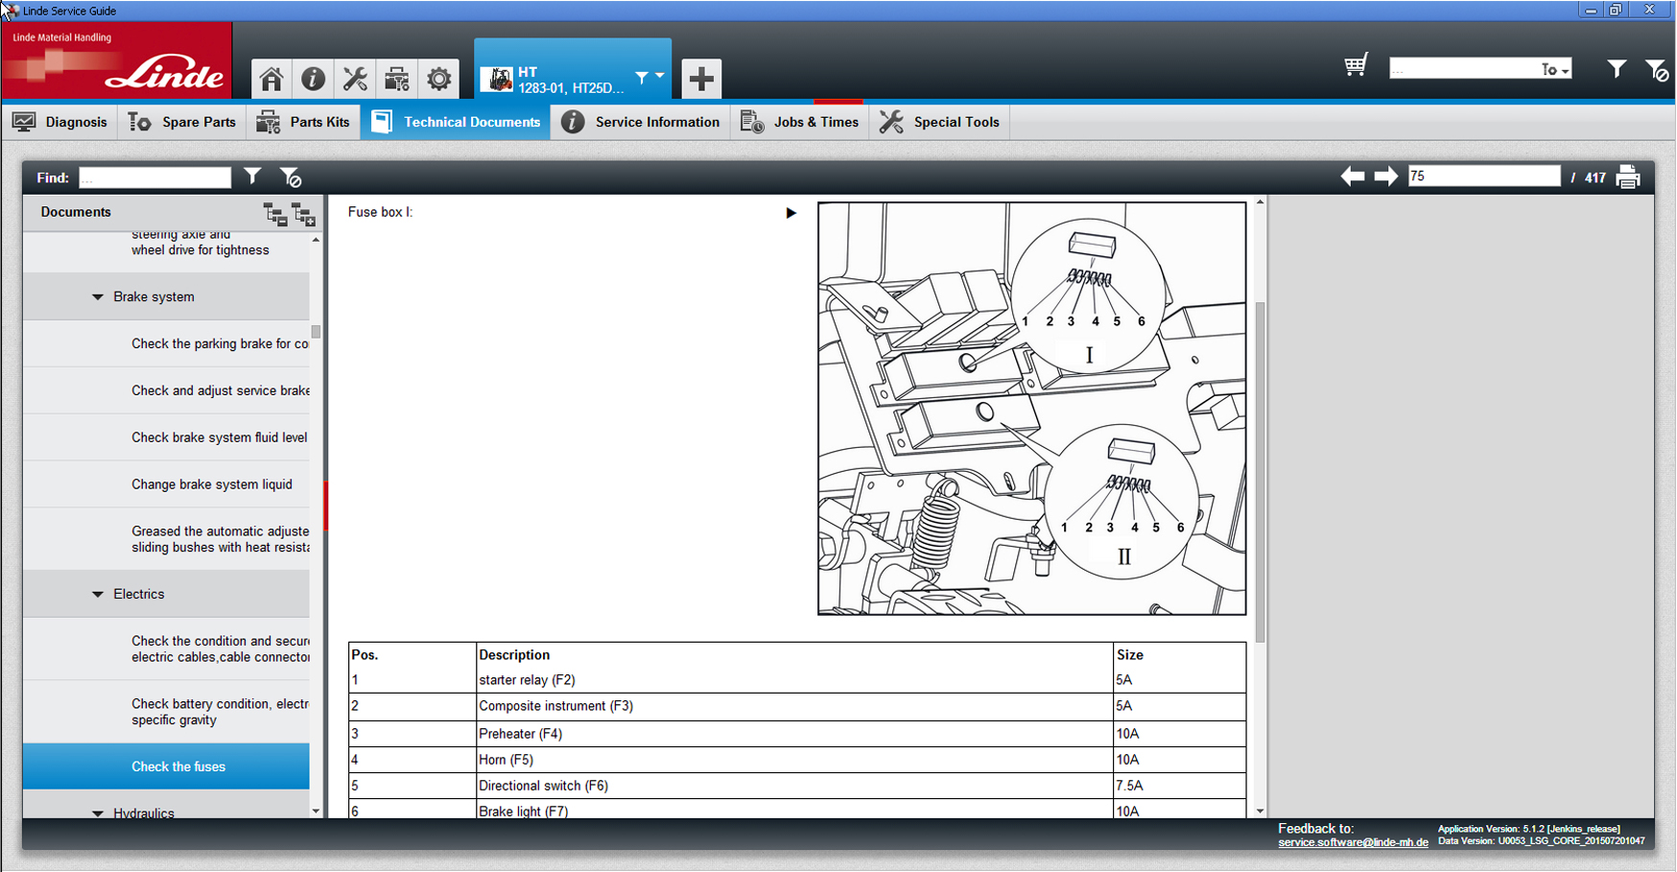Open the top-right search type dropdown
This screenshot has height=872, width=1677.
(1556, 69)
